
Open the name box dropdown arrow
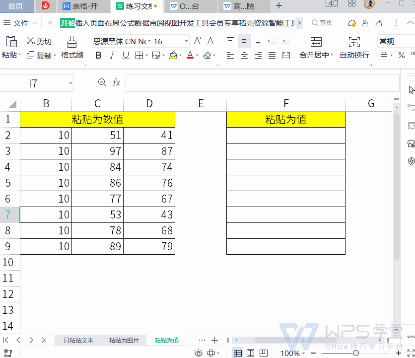coord(70,83)
